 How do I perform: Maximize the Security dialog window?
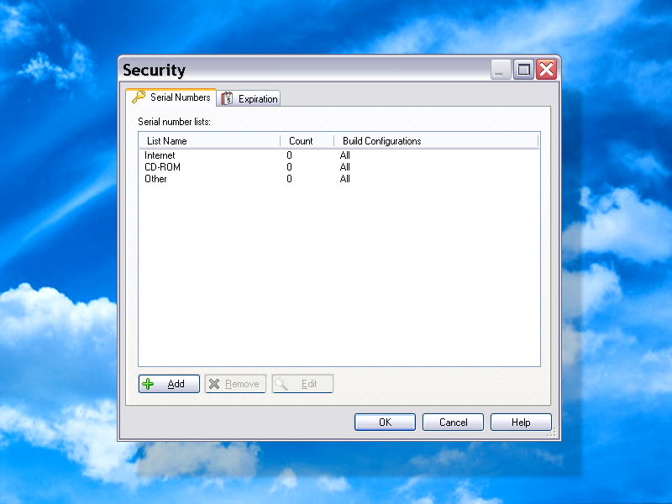point(523,70)
